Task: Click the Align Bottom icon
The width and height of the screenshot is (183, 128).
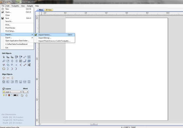Action: pos(21,82)
